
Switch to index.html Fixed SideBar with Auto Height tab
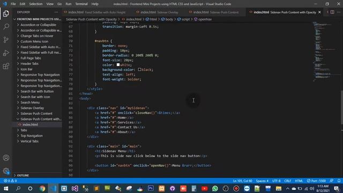pyautogui.click(x=95, y=12)
